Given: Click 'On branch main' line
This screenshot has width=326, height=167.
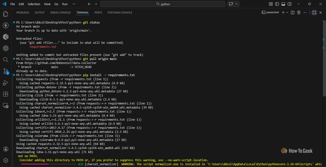Looking at the screenshot, I should point(28,26).
